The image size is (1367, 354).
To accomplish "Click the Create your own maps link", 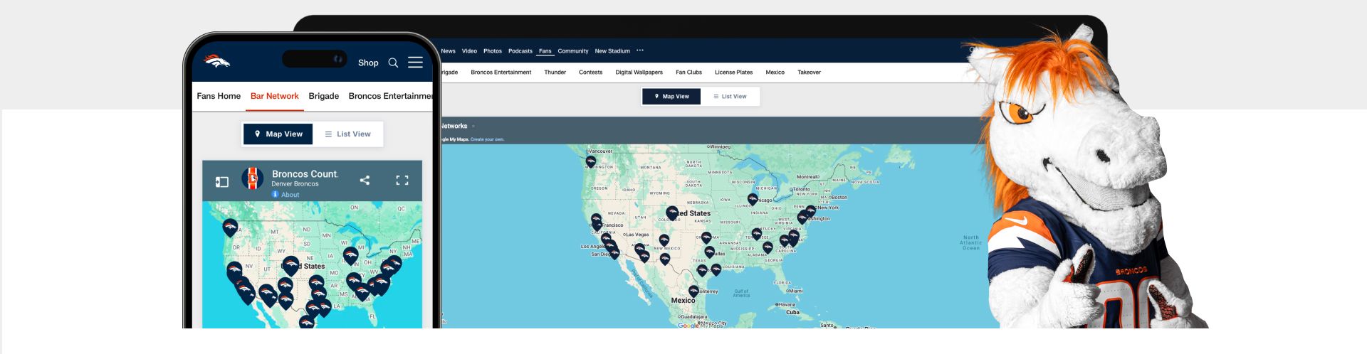I will point(488,139).
